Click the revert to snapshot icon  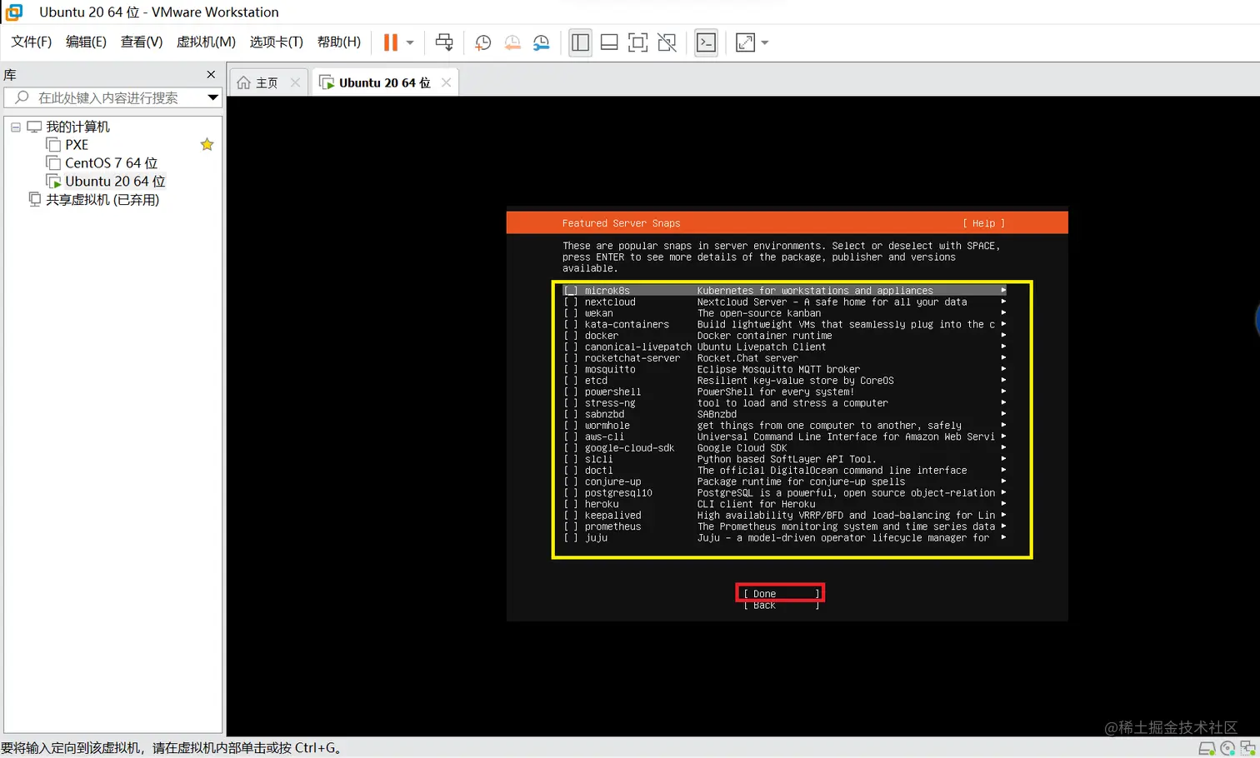[x=512, y=42]
